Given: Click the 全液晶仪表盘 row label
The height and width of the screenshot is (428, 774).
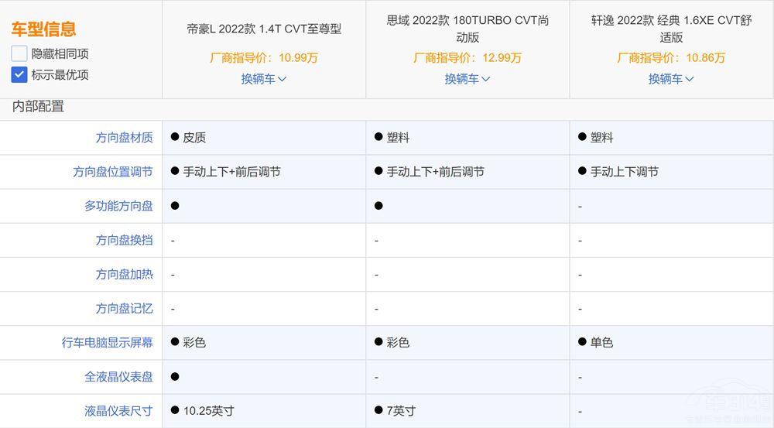Looking at the screenshot, I should [118, 376].
